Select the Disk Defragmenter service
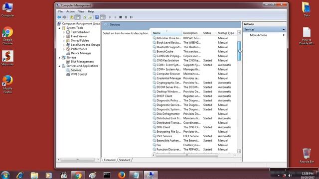Viewport: 319px width, 179px height. coord(168,114)
